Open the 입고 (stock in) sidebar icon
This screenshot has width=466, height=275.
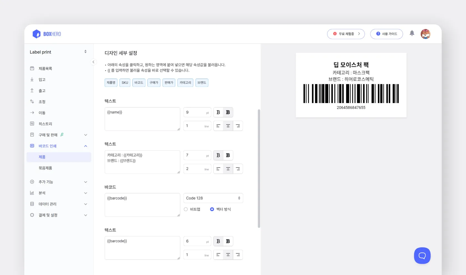[x=32, y=79]
